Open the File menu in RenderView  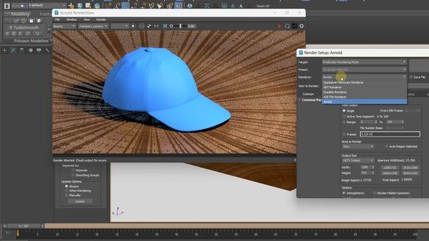click(57, 19)
